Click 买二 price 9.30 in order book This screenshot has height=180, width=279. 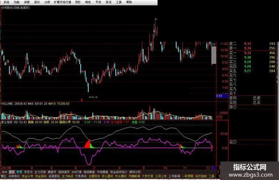pos(247,57)
